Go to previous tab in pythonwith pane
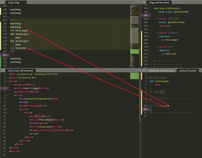This screenshot has width=202, height=158. (143, 70)
